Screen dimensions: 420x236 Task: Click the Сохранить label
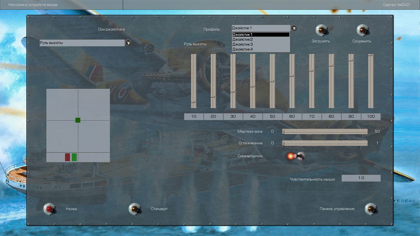(362, 41)
